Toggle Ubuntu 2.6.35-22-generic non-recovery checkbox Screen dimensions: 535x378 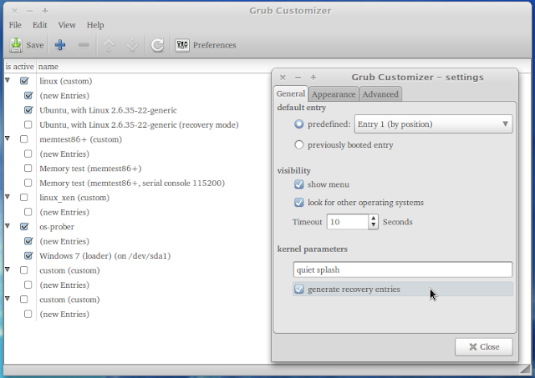point(28,110)
